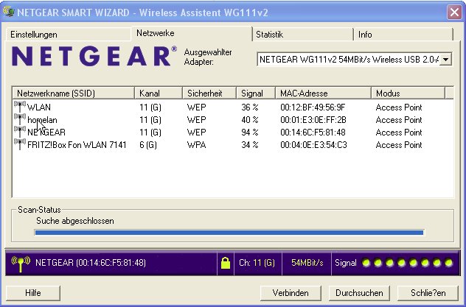Sort by Kanal column header
The width and height of the screenshot is (466, 307).
click(159, 93)
